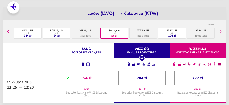229x105 pixels.
Task: Click the airplane logo icon
Action: pyautogui.click(x=13, y=7)
